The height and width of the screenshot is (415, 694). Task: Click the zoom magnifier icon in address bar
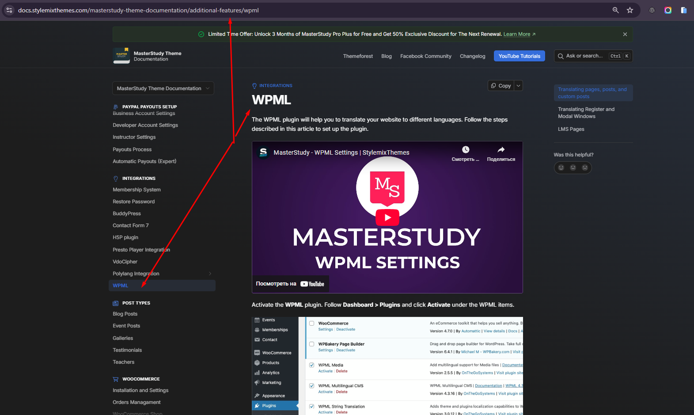tap(615, 10)
